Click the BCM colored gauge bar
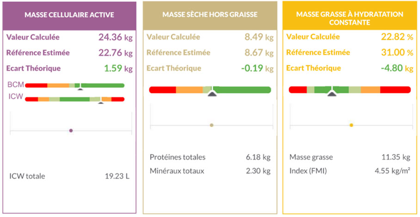Viewport: 420px width, 217px height. pyautogui.click(x=74, y=85)
